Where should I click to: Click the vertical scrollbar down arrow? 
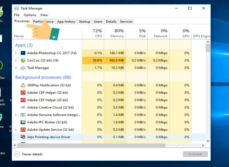click(x=208, y=141)
